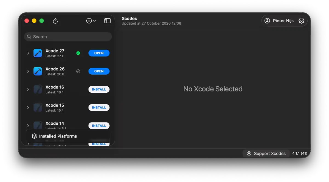Click the yellow minimize window button
Image resolution: width=329 pixels, height=182 pixels.
(34, 21)
